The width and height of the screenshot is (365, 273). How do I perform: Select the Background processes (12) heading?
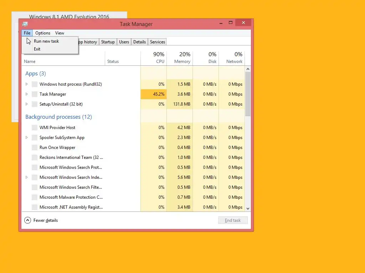point(59,117)
